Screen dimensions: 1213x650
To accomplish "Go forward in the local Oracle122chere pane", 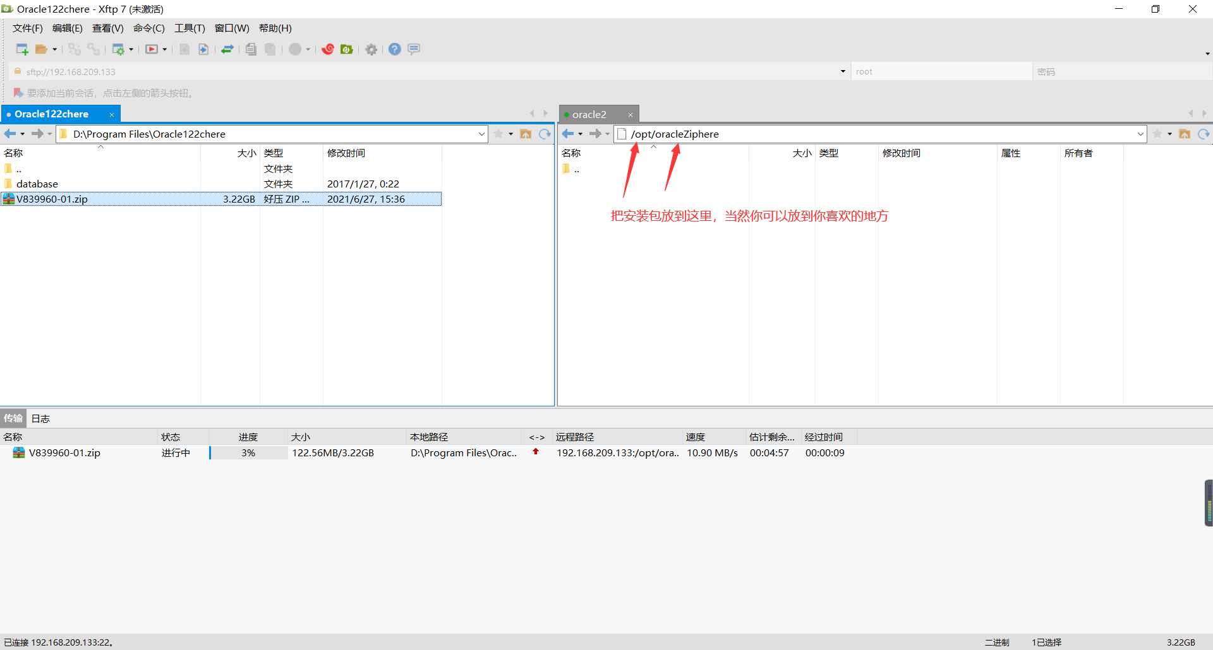I will [x=38, y=134].
